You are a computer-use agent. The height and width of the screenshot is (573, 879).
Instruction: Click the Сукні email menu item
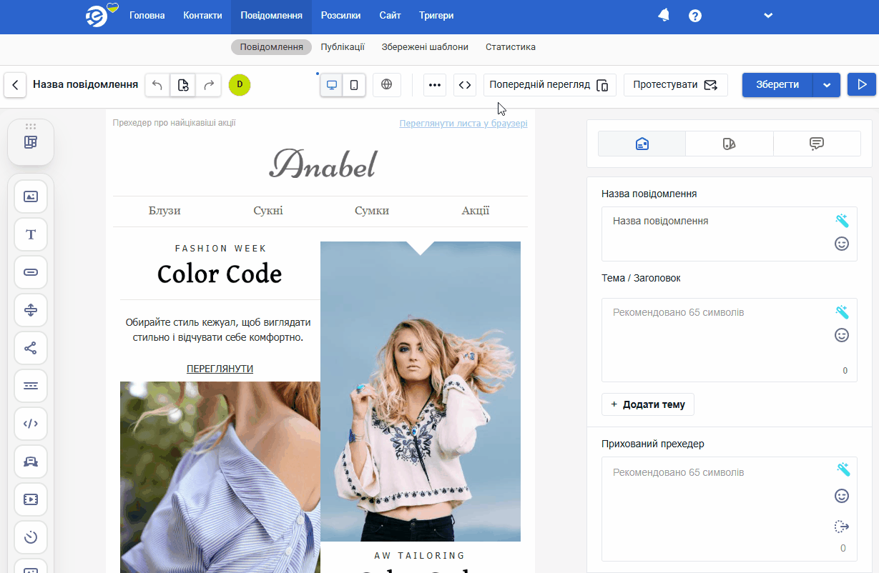tap(268, 211)
